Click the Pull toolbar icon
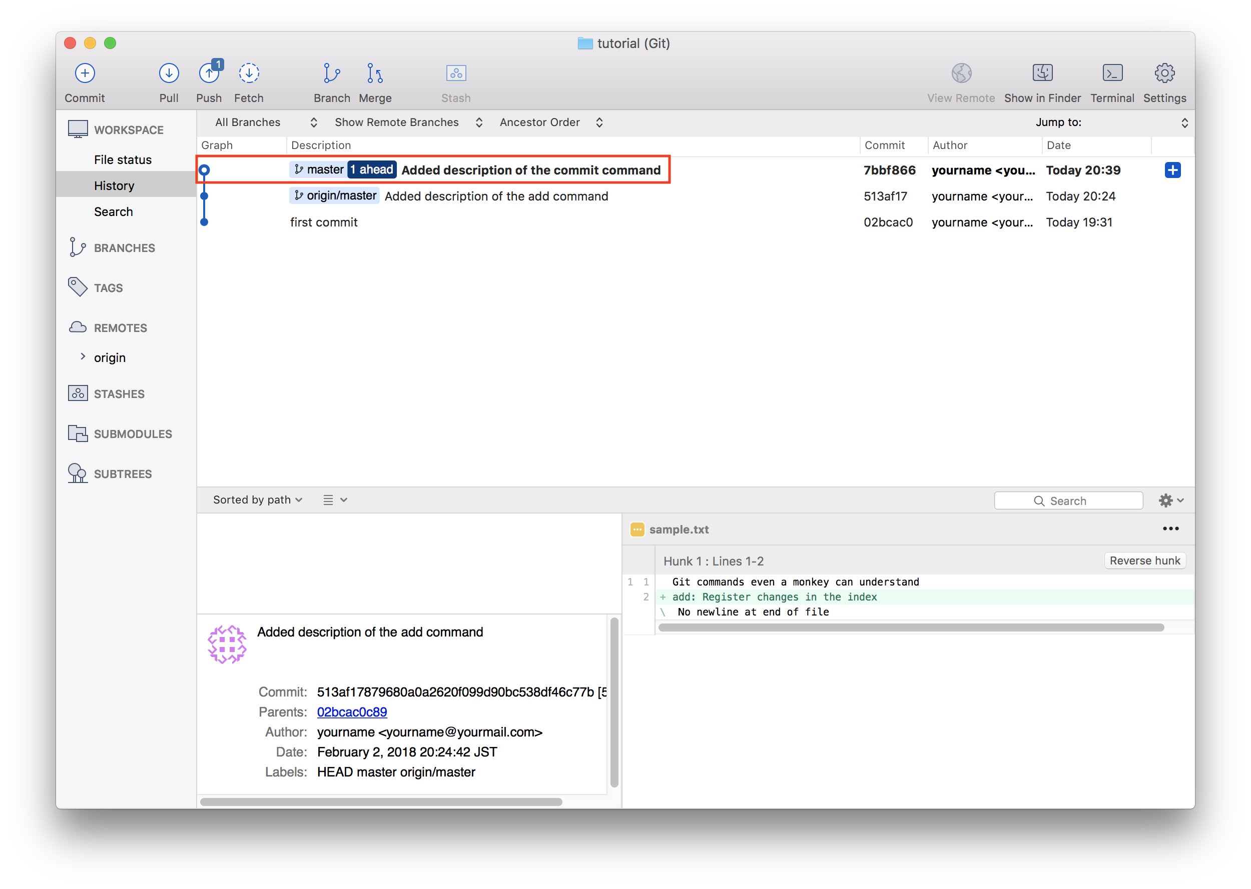This screenshot has width=1251, height=889. (169, 73)
